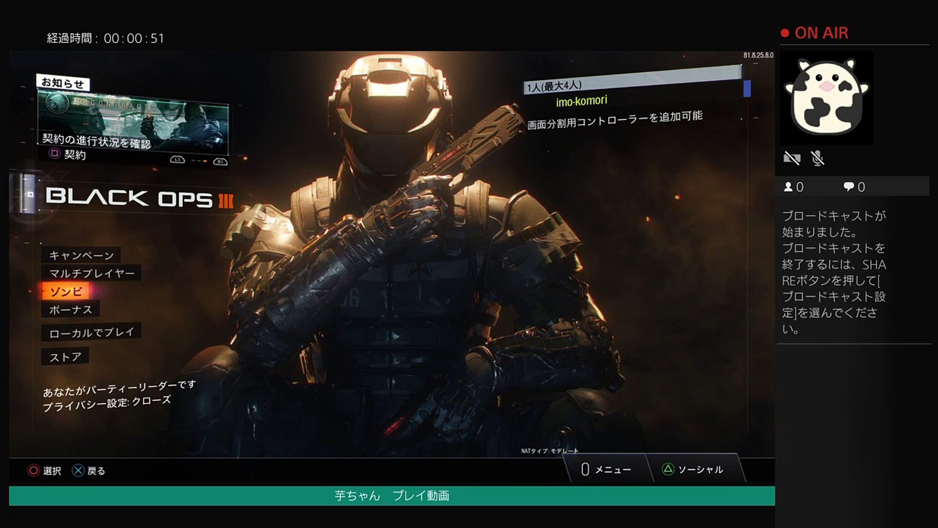
Task: Open the マルチプレイヤー menu entry
Action: coord(92,273)
